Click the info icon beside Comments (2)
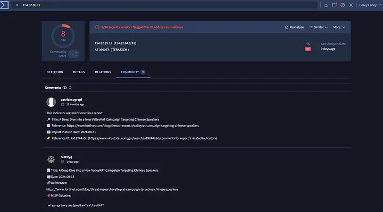383x212 pixels. click(x=70, y=88)
